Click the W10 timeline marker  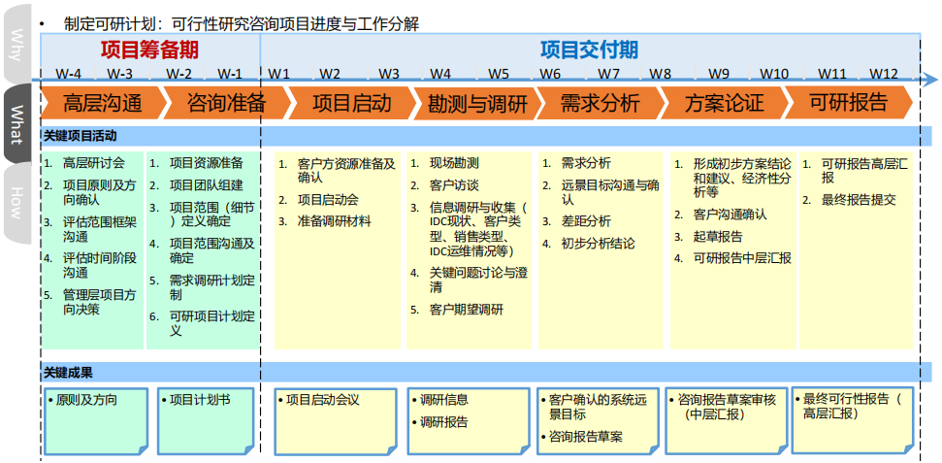click(774, 74)
